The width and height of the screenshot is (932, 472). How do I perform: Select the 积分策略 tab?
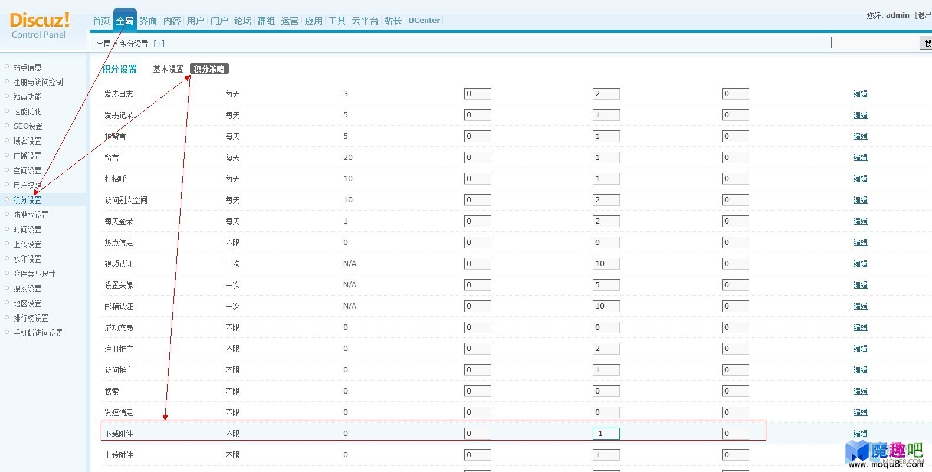[x=209, y=69]
